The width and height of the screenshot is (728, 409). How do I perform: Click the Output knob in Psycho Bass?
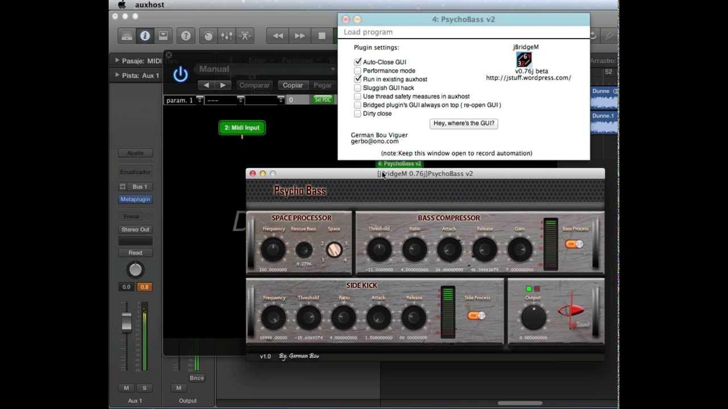coord(533,318)
